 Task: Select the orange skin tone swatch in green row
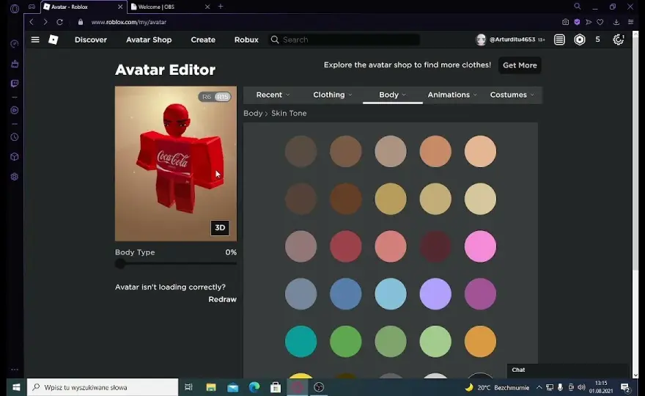(480, 341)
